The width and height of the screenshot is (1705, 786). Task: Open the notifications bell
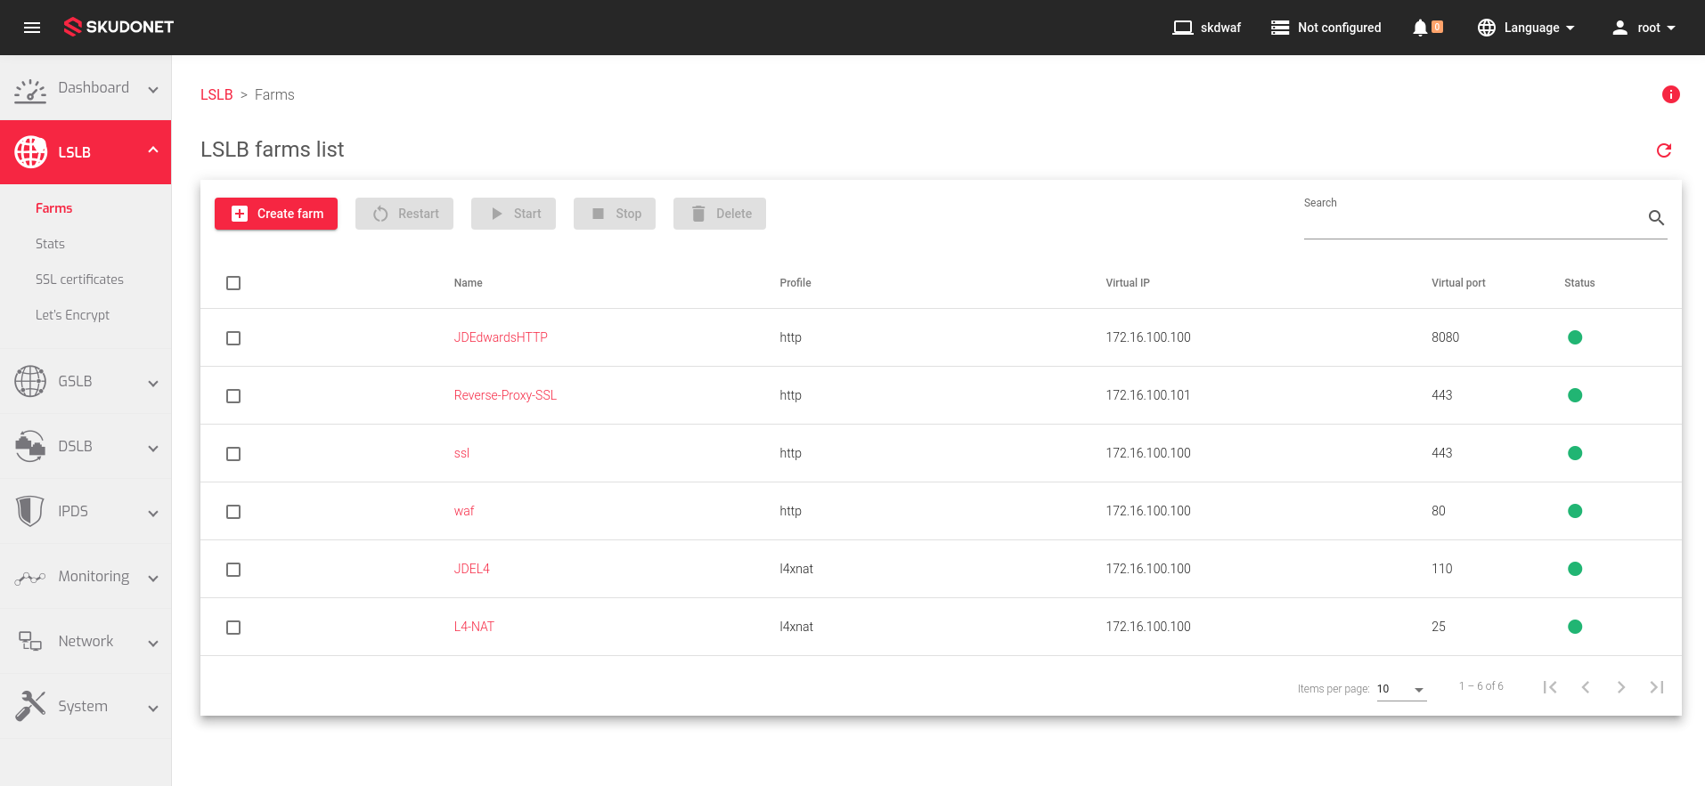pos(1420,28)
